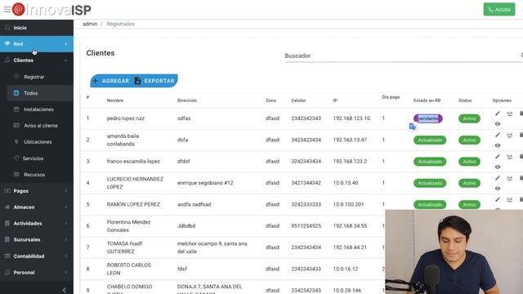The image size is (523, 294).
Task: Click the EXPORTAR button
Action: [155, 81]
